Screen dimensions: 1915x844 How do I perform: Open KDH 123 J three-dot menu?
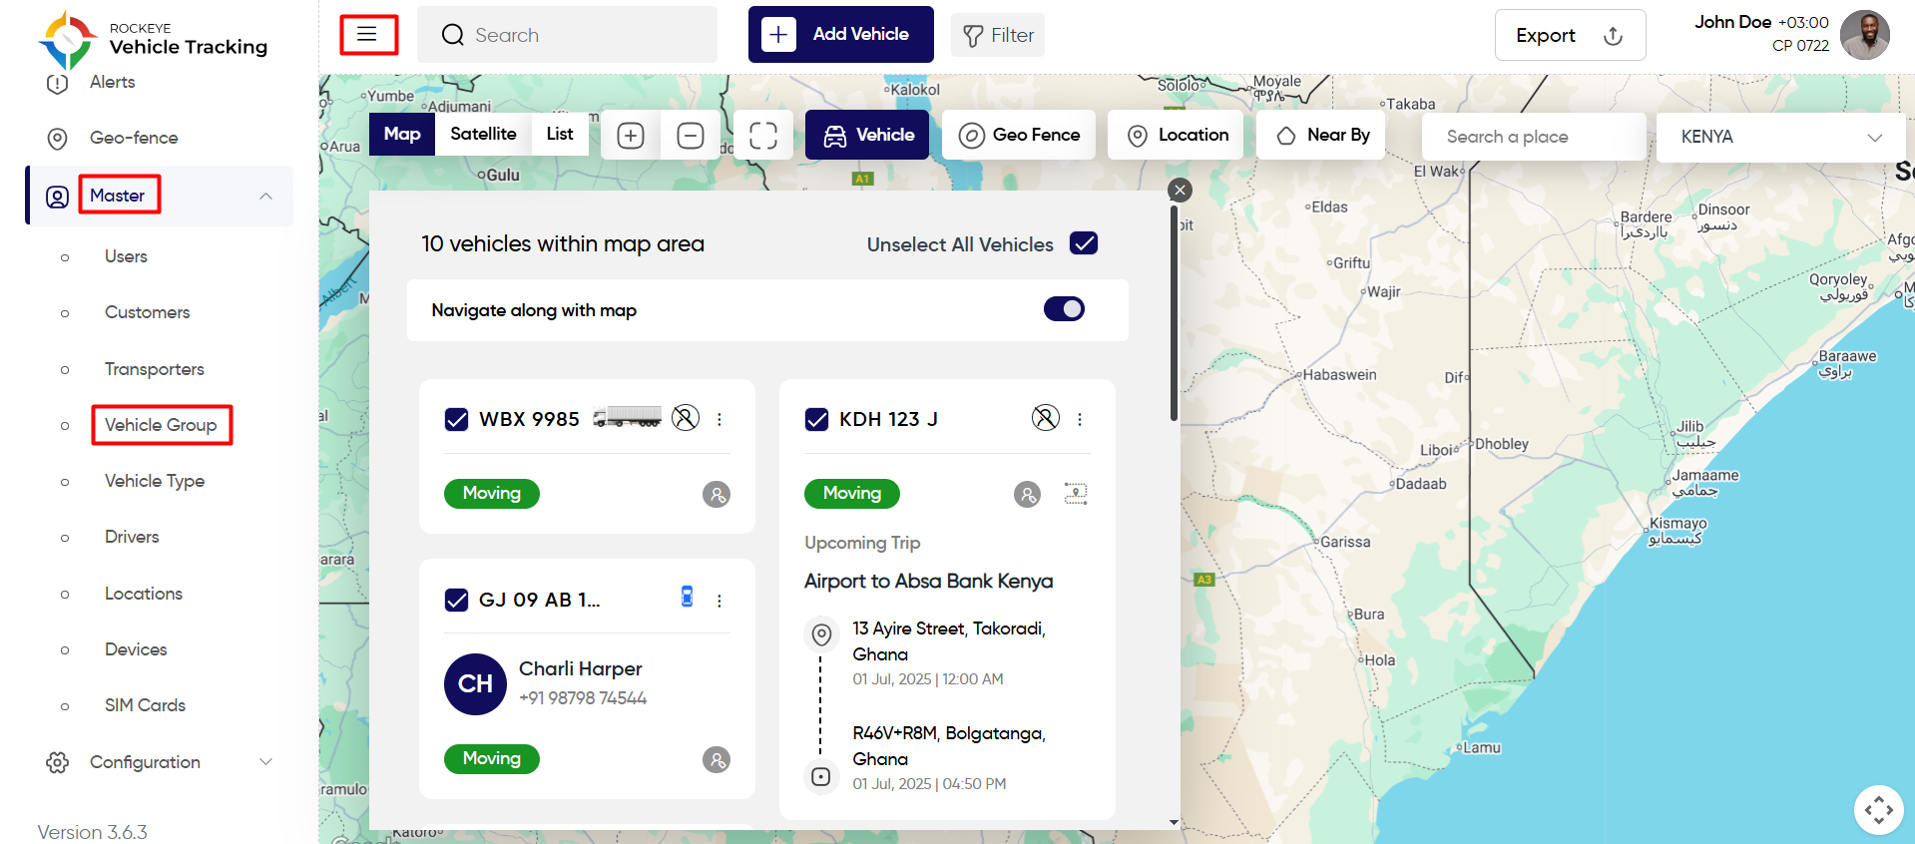(x=1080, y=419)
